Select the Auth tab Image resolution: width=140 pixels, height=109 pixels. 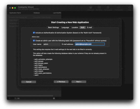click(x=82, y=27)
